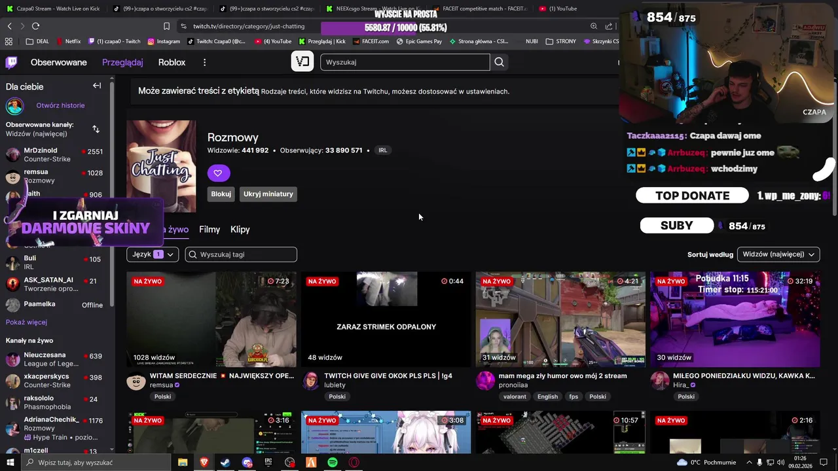Click the remsua streamer avatar under first stream

(136, 381)
